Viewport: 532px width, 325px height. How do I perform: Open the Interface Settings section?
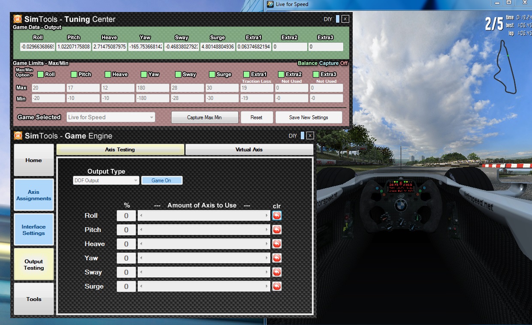point(34,230)
